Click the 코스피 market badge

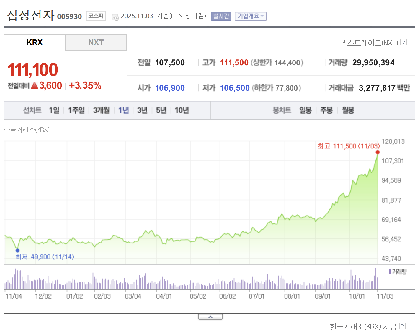[96, 16]
